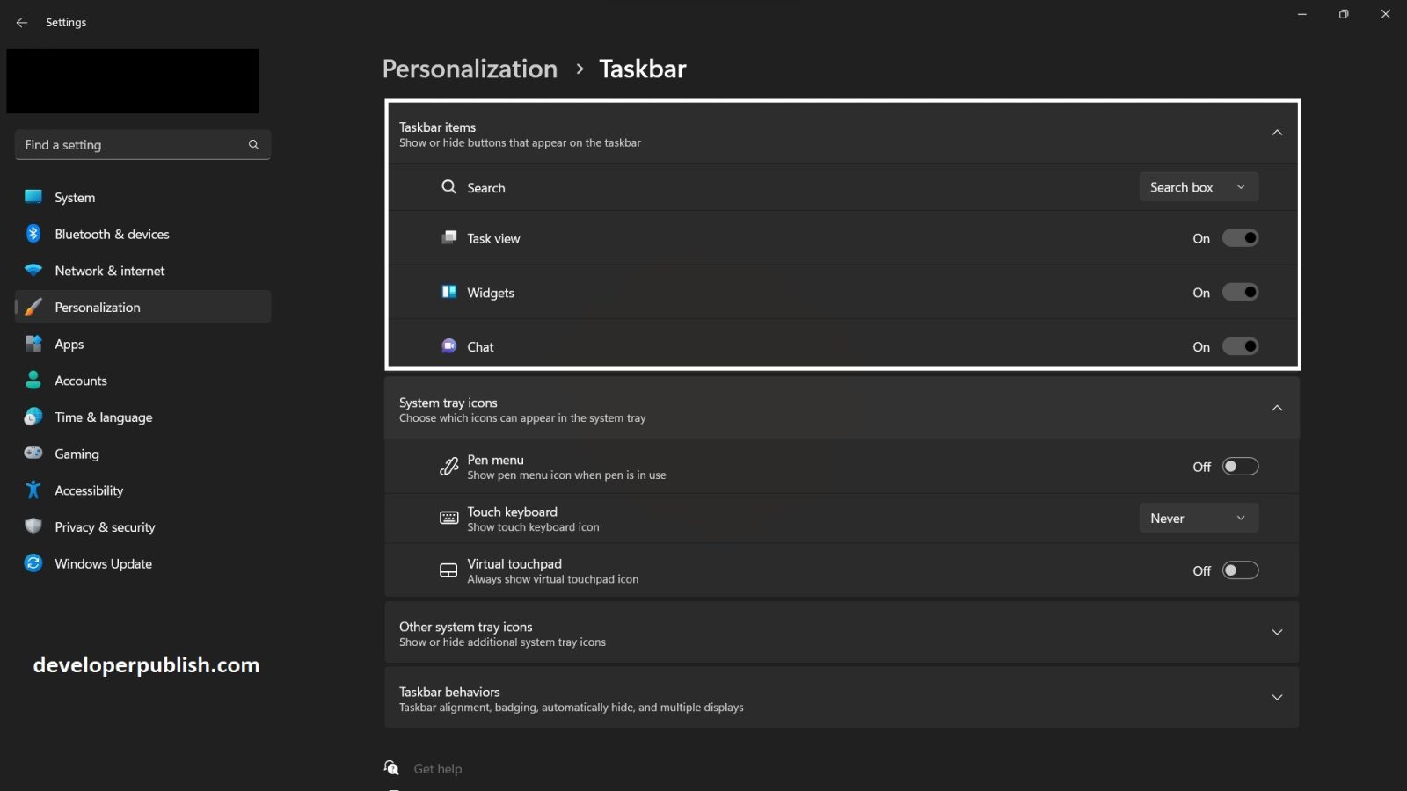Click the Get help link

(437, 768)
